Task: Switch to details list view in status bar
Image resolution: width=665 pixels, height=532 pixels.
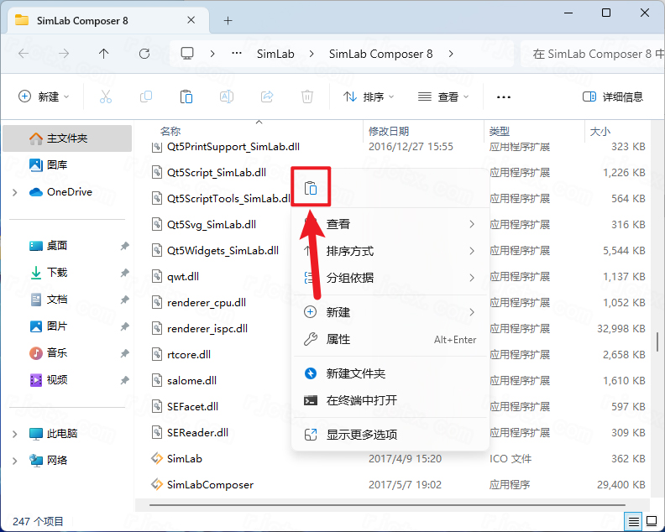Action: tap(633, 521)
